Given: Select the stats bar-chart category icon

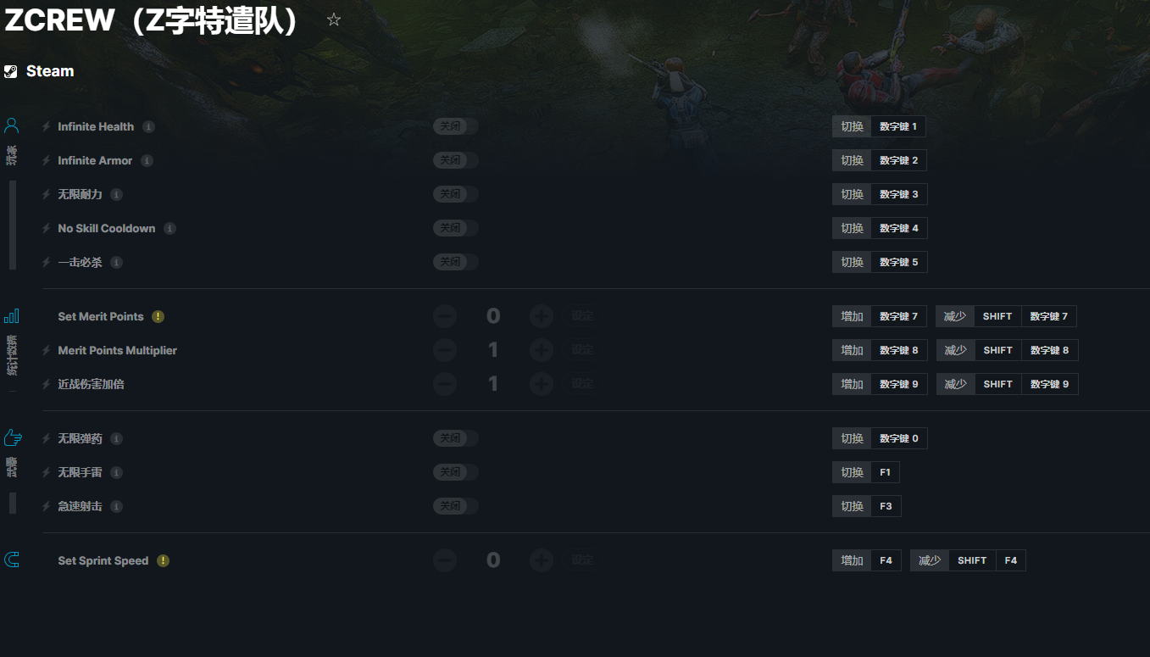Looking at the screenshot, I should pyautogui.click(x=12, y=316).
